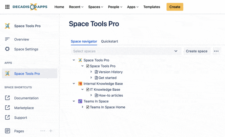Collapse the Teams In Space node
This screenshot has width=225, height=137.
pyautogui.click(x=74, y=101)
